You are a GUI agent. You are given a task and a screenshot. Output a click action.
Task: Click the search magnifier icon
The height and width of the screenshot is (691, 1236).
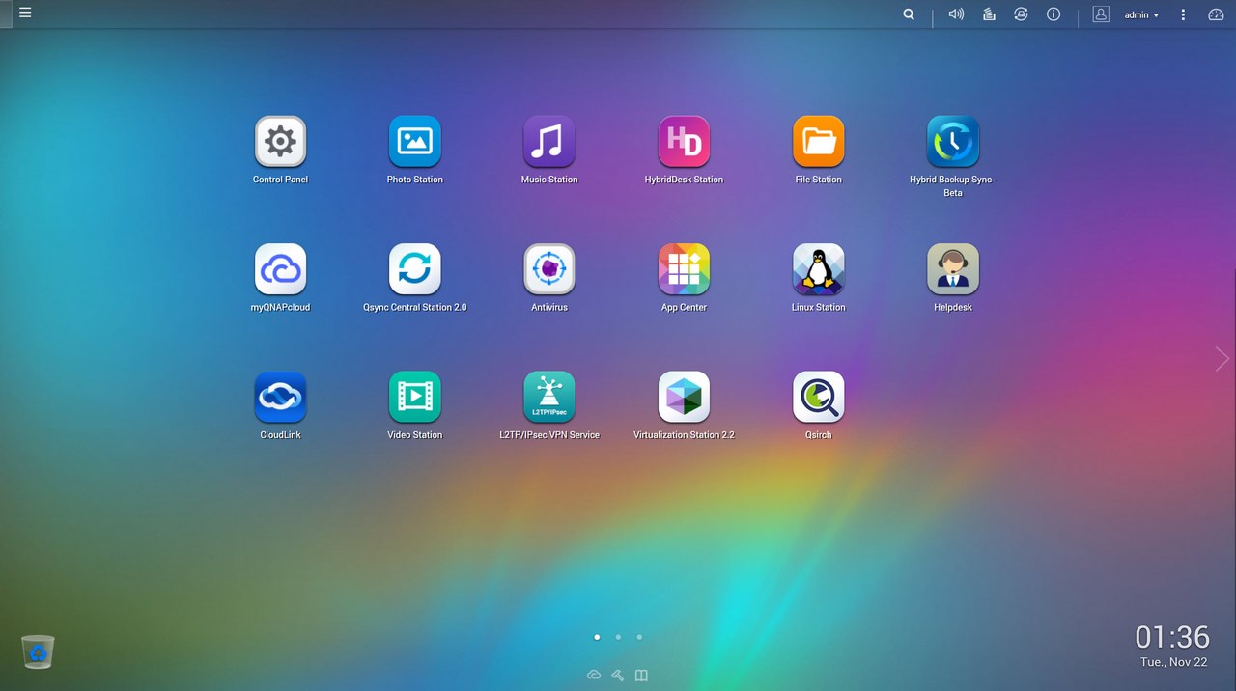(x=909, y=14)
